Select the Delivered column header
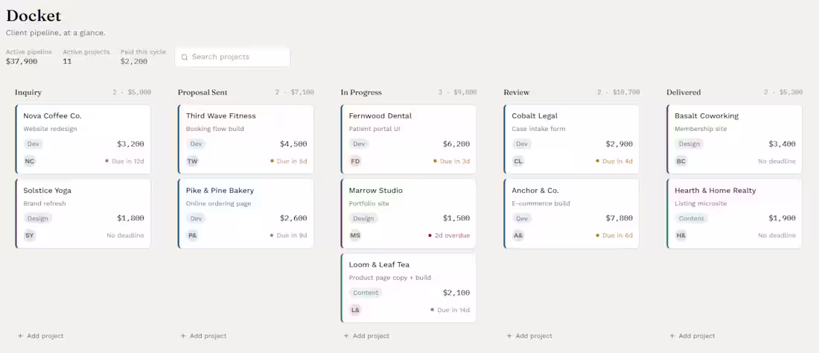The height and width of the screenshot is (353, 819). [683, 92]
